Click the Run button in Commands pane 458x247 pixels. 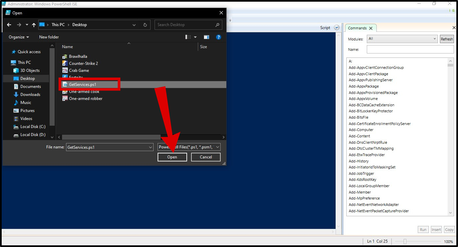tap(423, 230)
